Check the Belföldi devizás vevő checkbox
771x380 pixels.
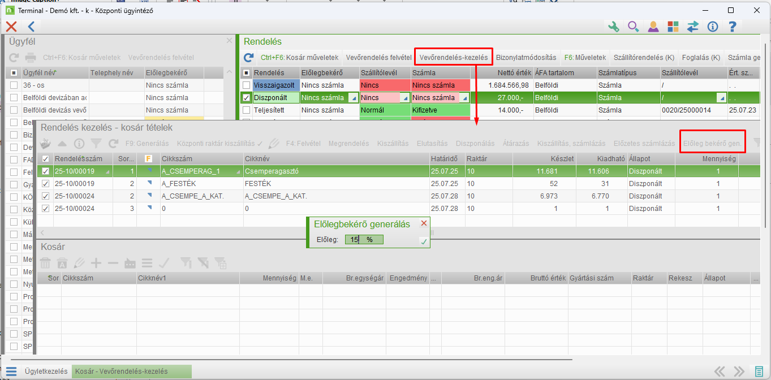14,110
